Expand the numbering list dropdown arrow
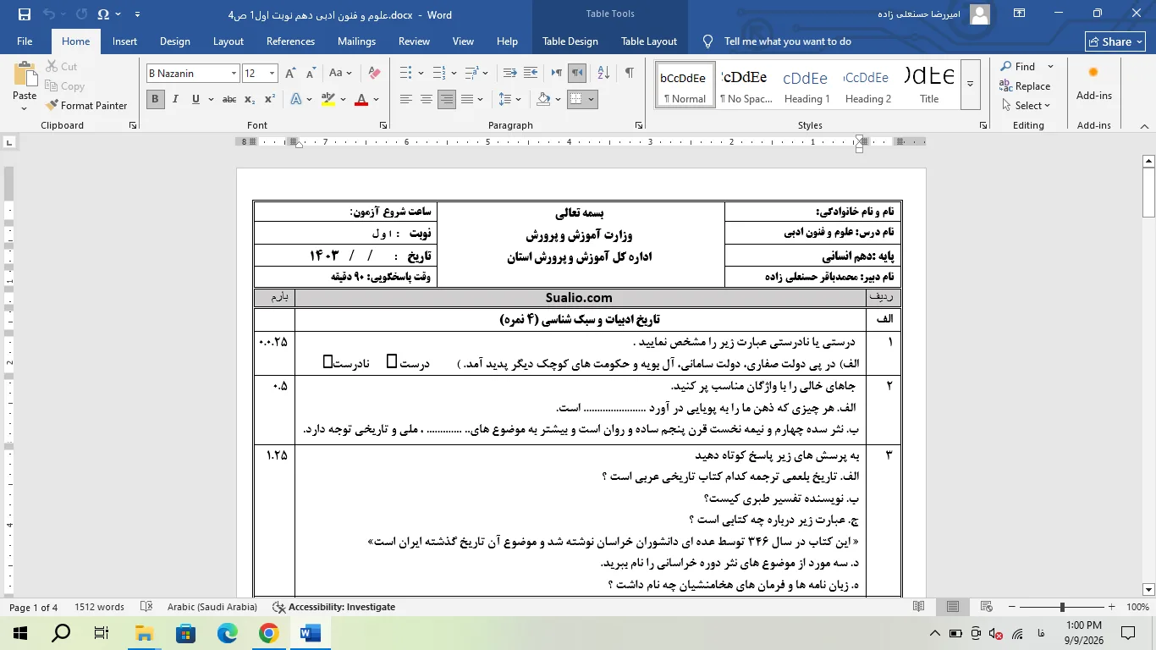Image resolution: width=1156 pixels, height=650 pixels. click(454, 74)
